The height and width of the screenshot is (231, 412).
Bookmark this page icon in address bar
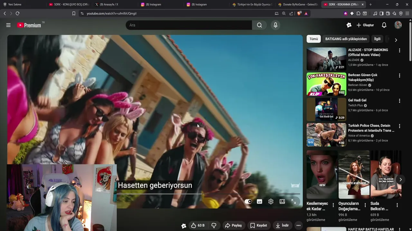pyautogui.click(x=74, y=13)
